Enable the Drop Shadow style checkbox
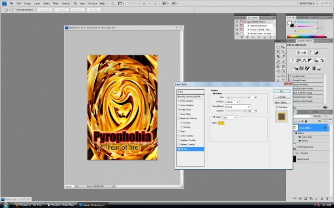 tap(179, 101)
